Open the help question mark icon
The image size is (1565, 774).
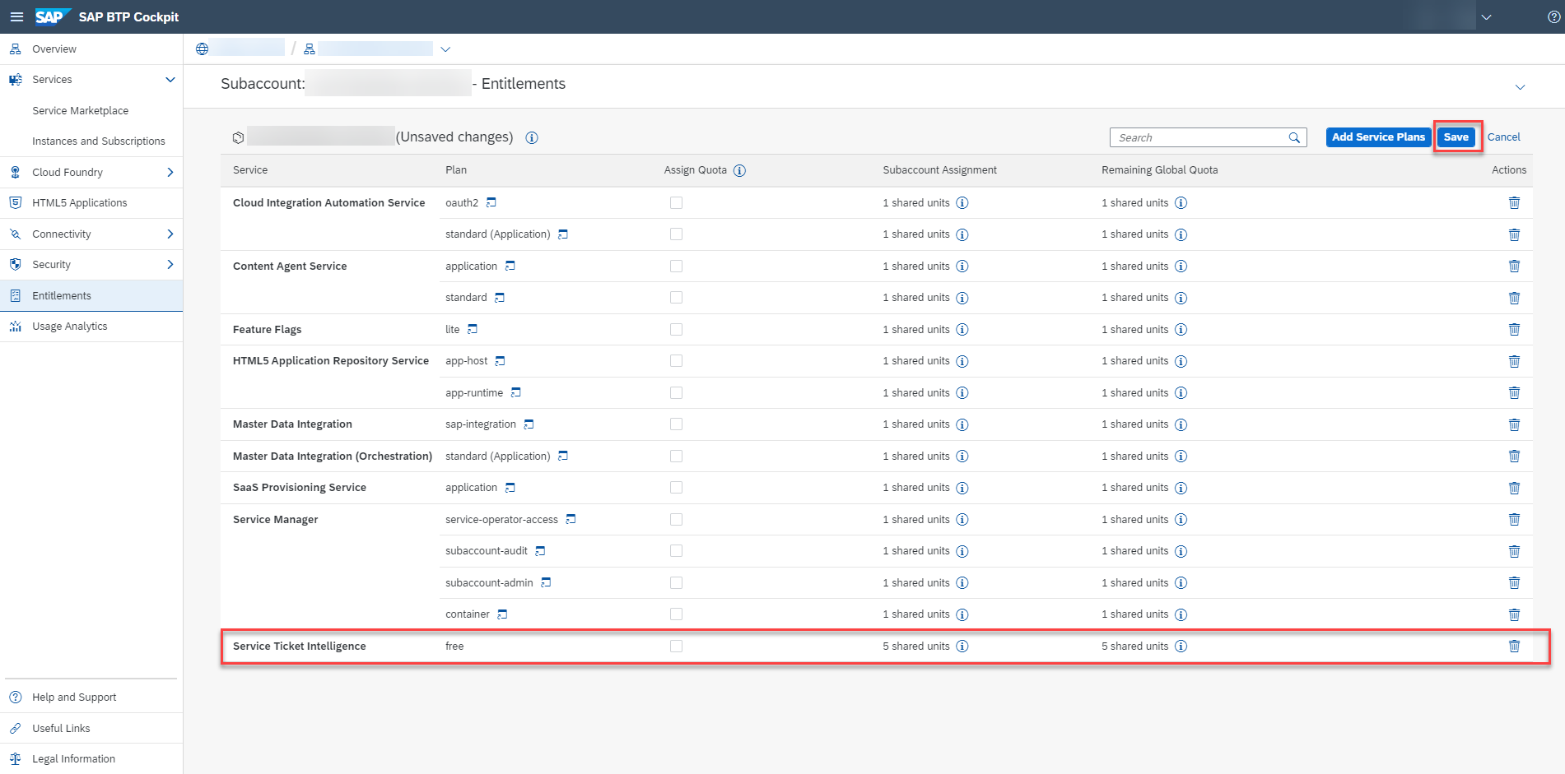[x=1553, y=16]
